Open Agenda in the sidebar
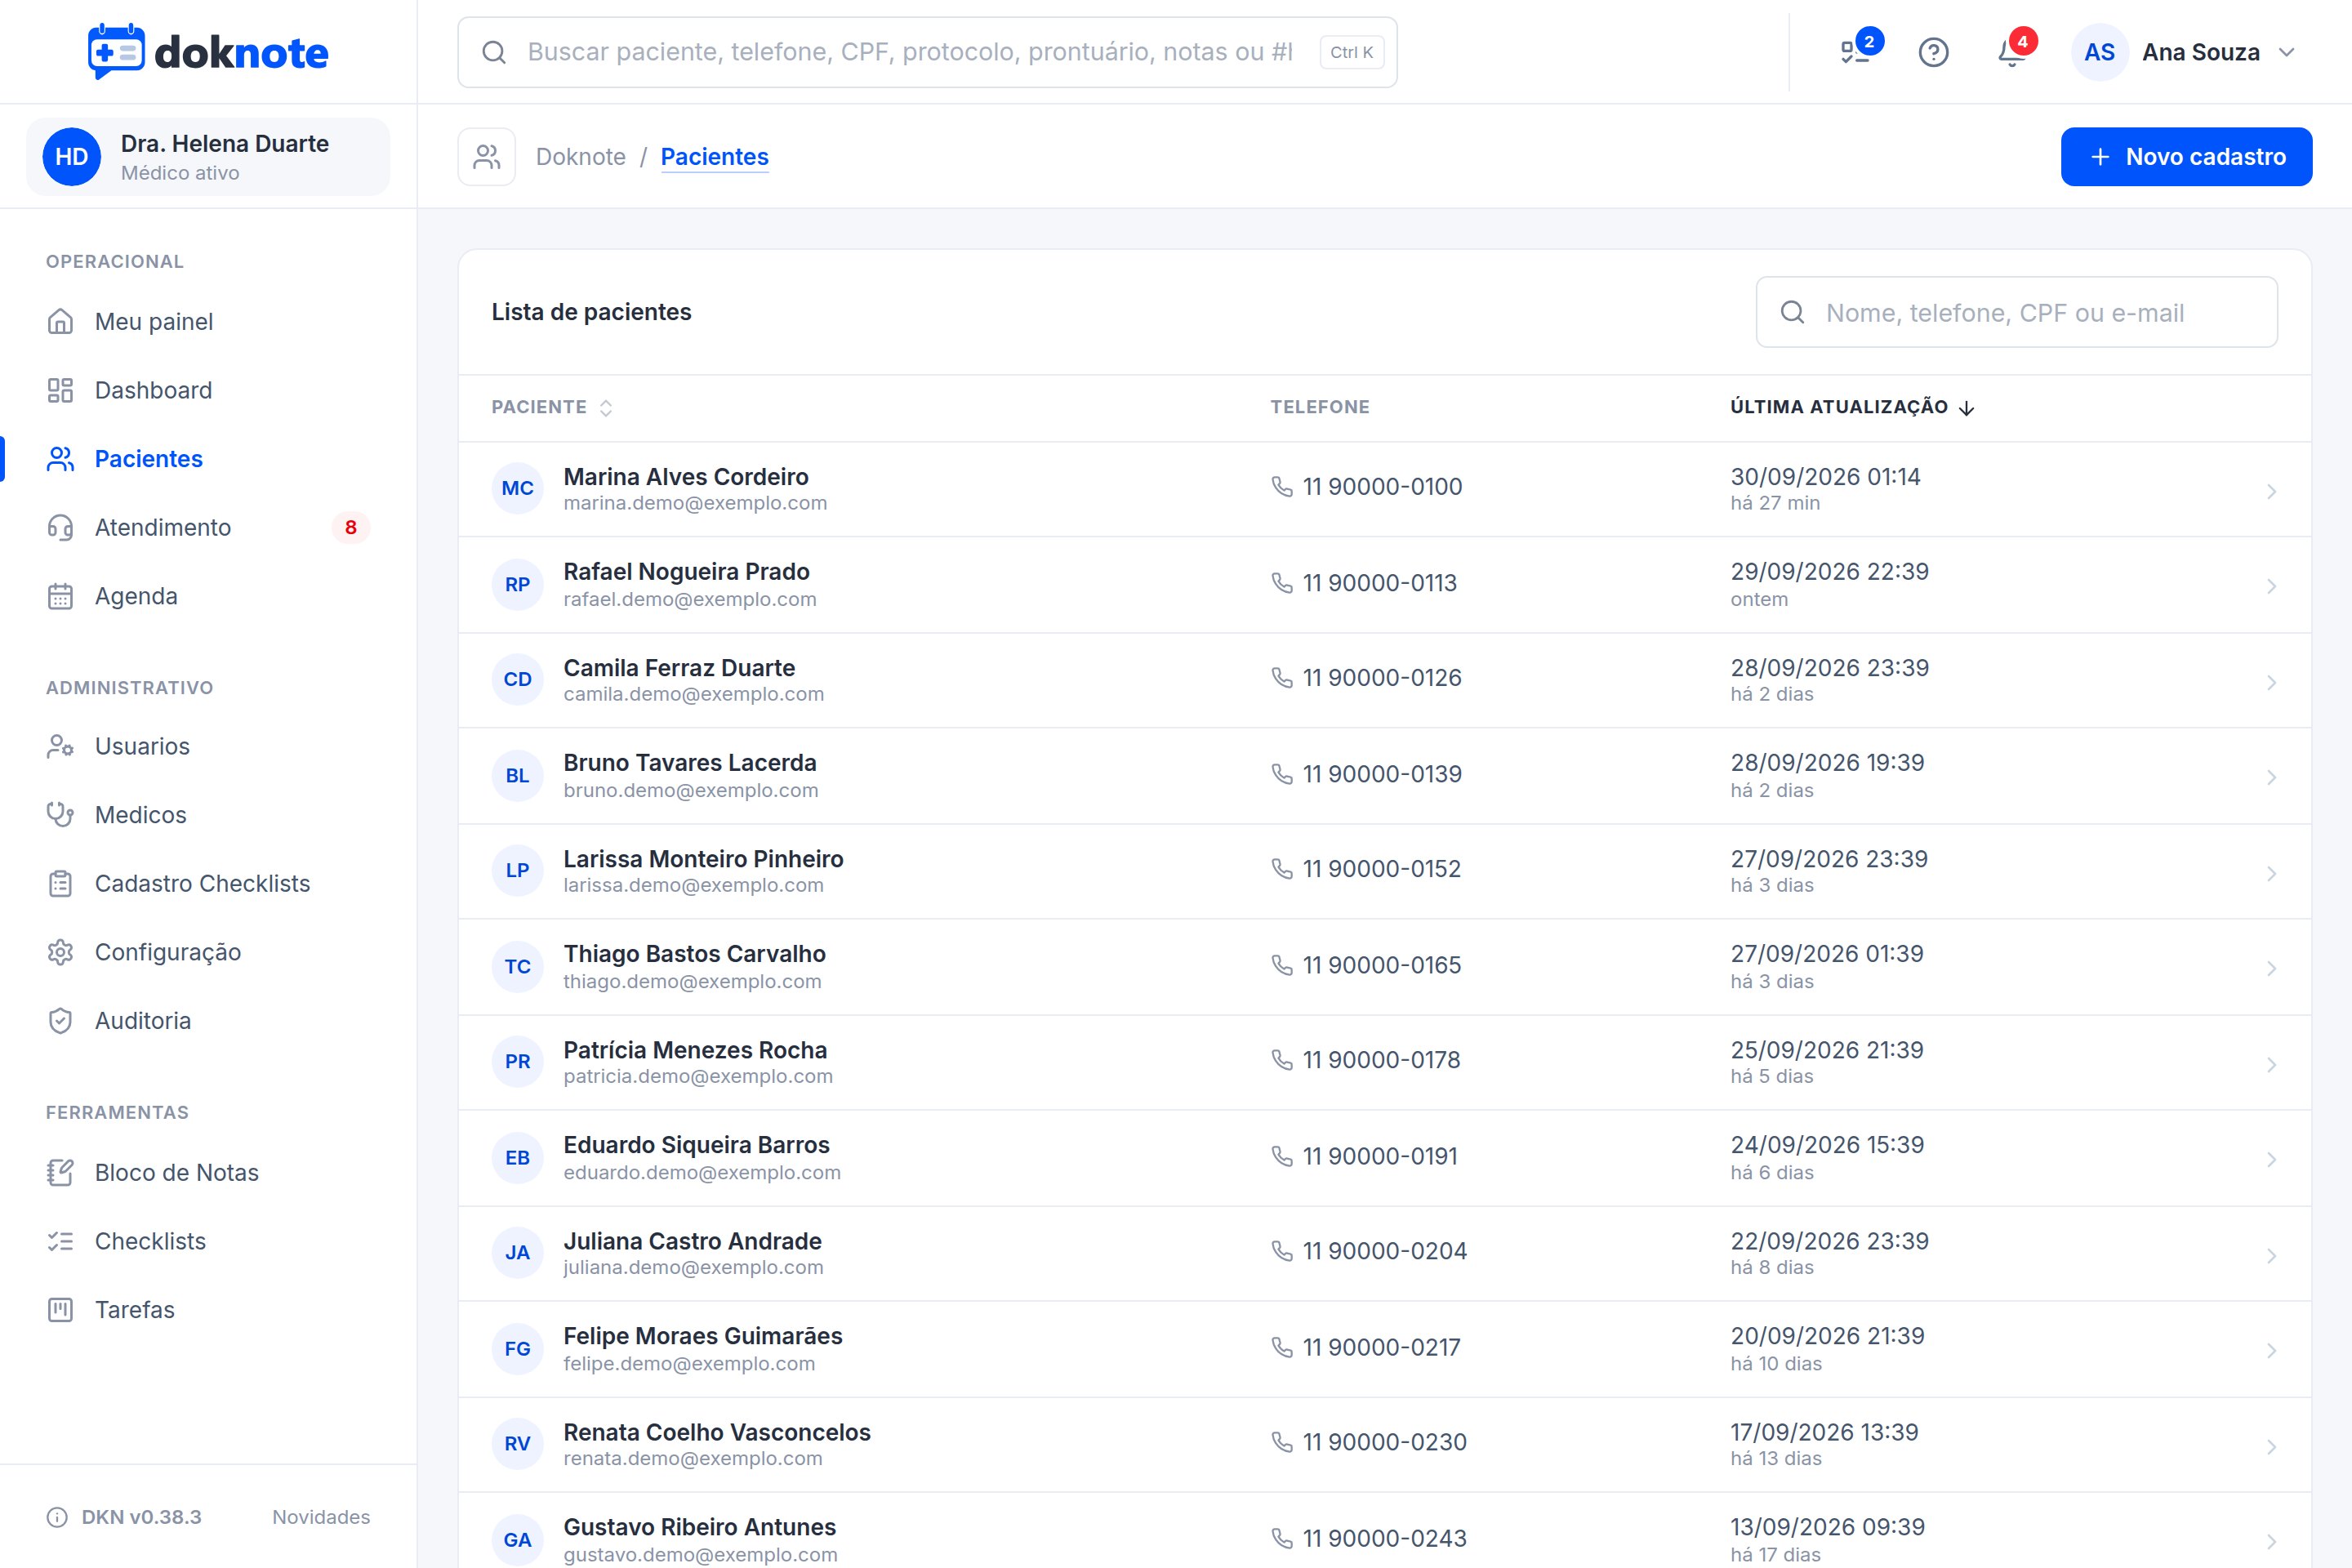 pos(208,596)
